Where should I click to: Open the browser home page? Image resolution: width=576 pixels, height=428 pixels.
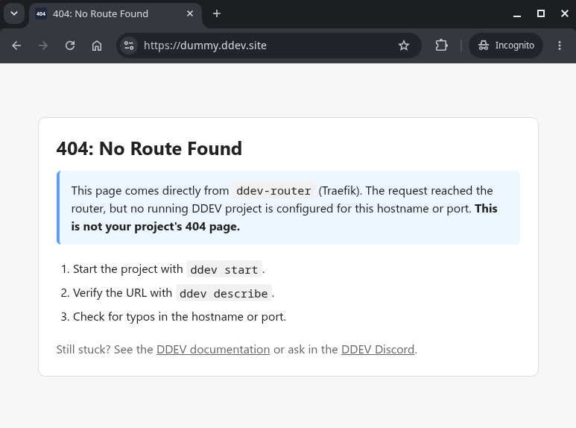[x=97, y=45]
